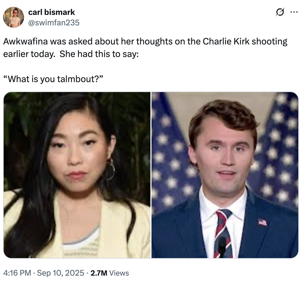303x284 pixels.
Task: Click the tweet's first line mentioning Awkwafina
Action: point(145,41)
